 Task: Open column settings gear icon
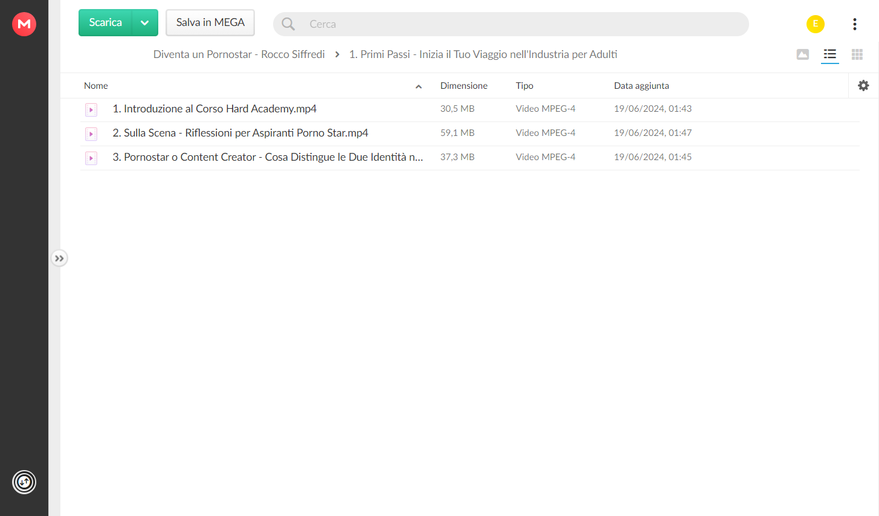pyautogui.click(x=863, y=86)
